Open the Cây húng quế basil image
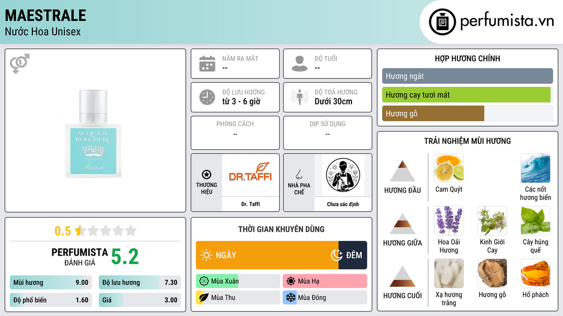The height and width of the screenshot is (316, 563). coord(536,221)
